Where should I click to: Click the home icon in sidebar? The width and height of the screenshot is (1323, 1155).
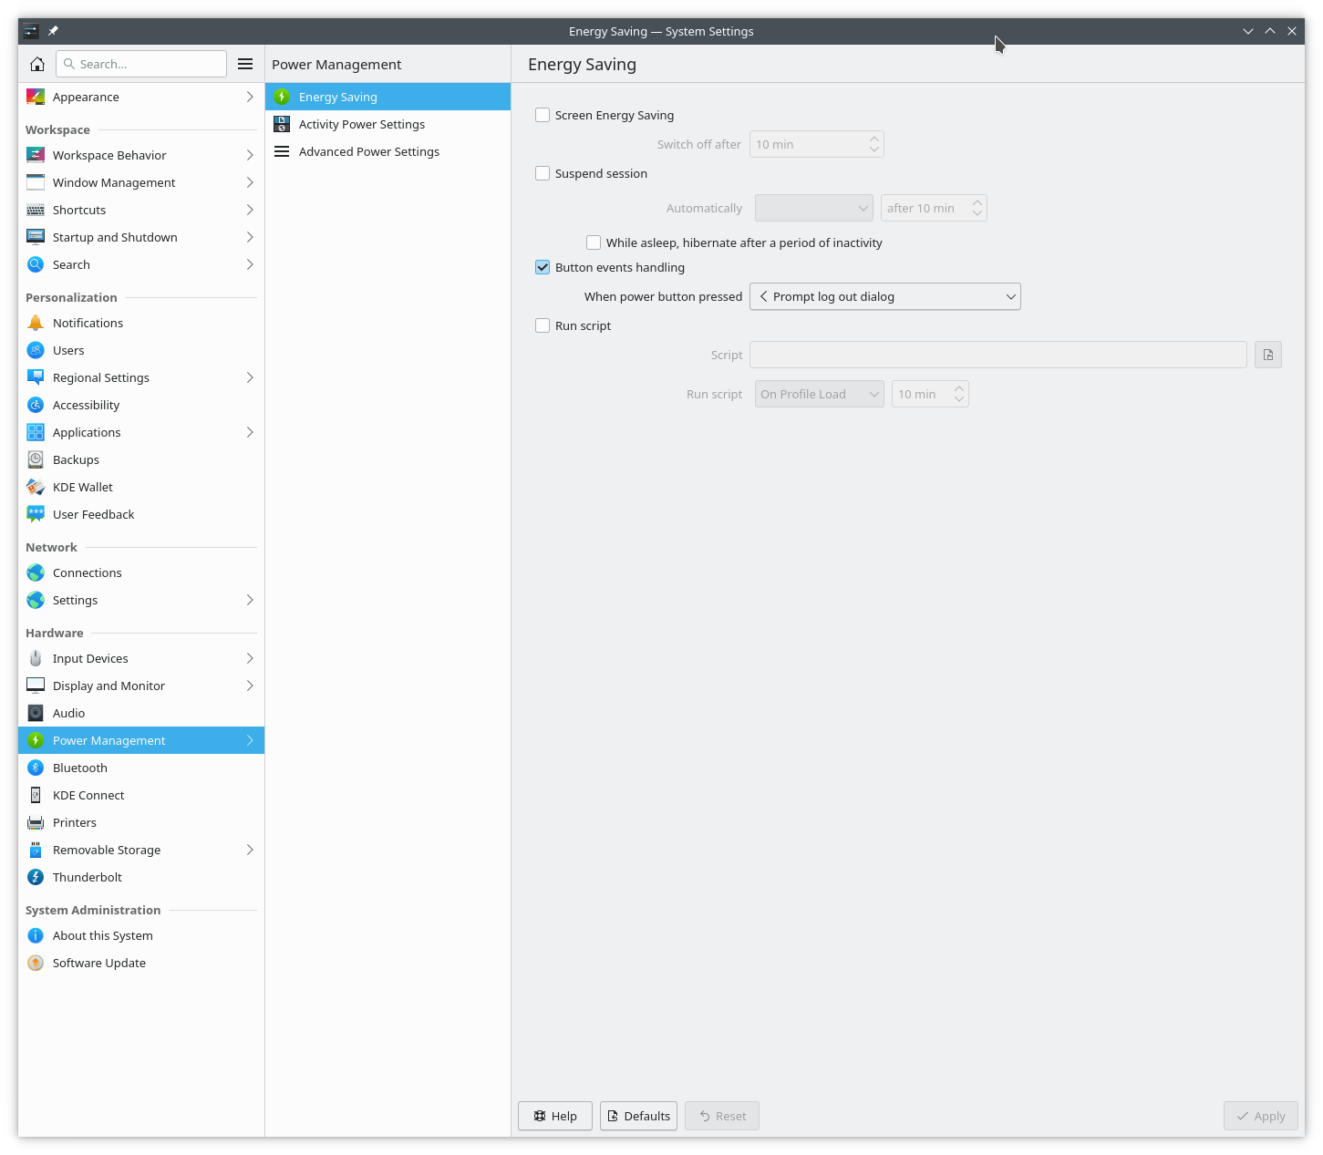[37, 64]
